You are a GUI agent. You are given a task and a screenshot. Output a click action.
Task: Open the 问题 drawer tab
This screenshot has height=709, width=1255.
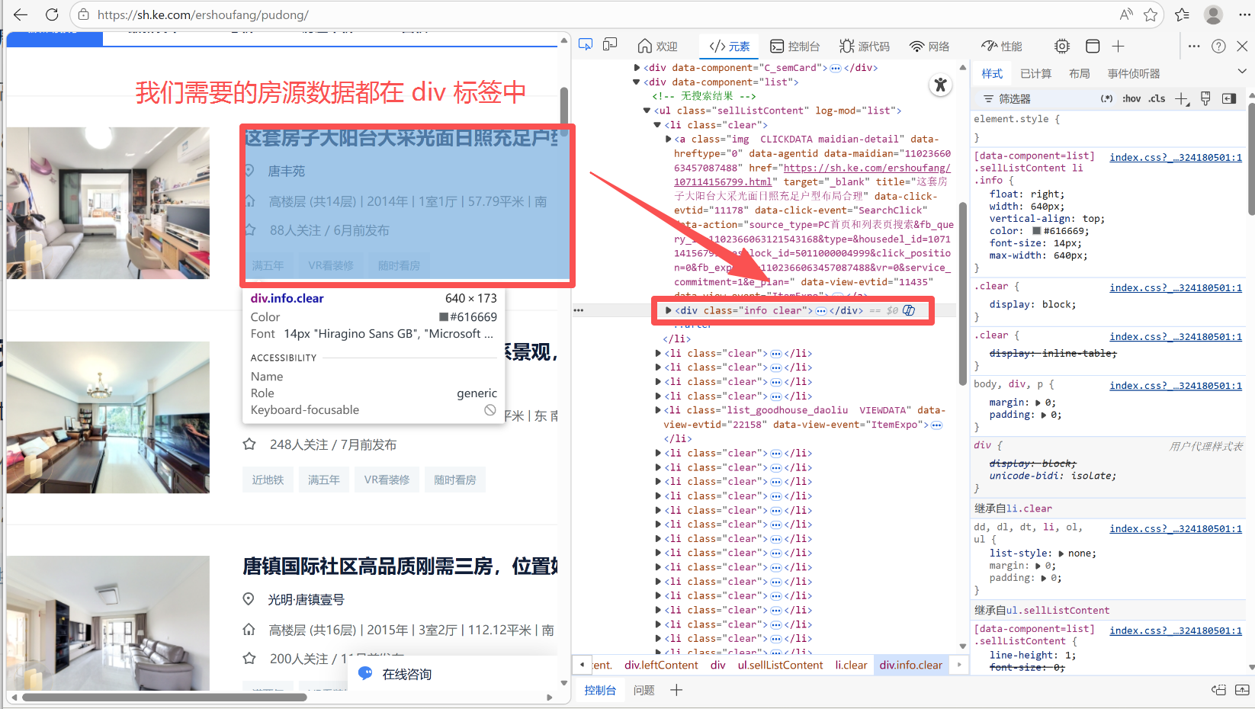tap(644, 690)
